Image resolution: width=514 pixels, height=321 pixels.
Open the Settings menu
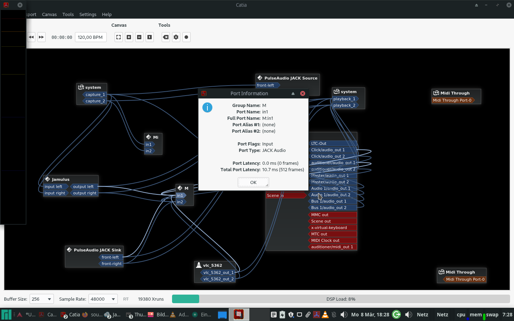(x=88, y=14)
